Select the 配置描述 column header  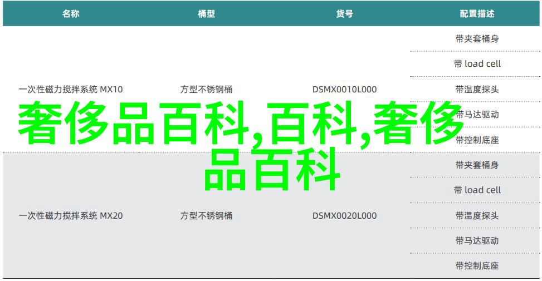point(476,14)
